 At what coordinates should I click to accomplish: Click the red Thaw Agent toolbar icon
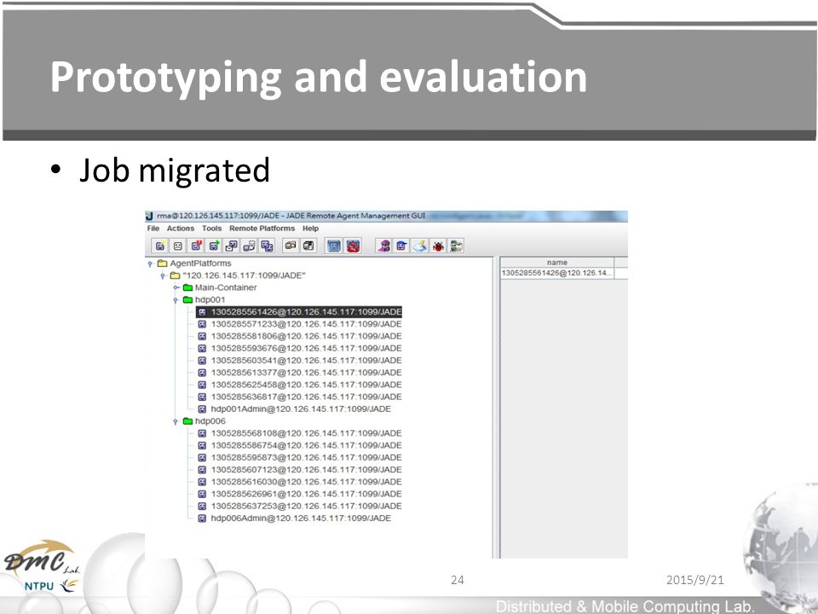coord(353,246)
